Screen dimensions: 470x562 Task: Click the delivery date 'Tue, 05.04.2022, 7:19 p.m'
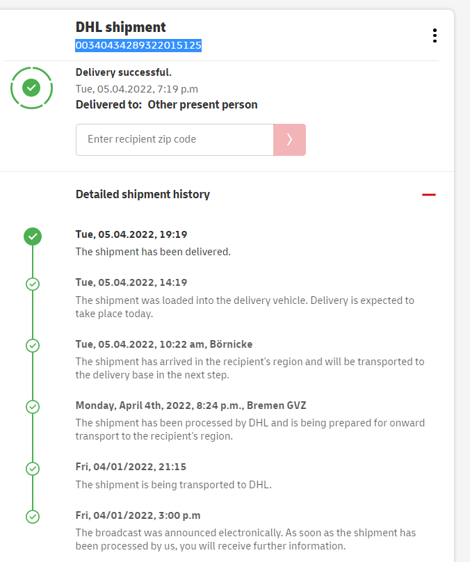tap(136, 88)
